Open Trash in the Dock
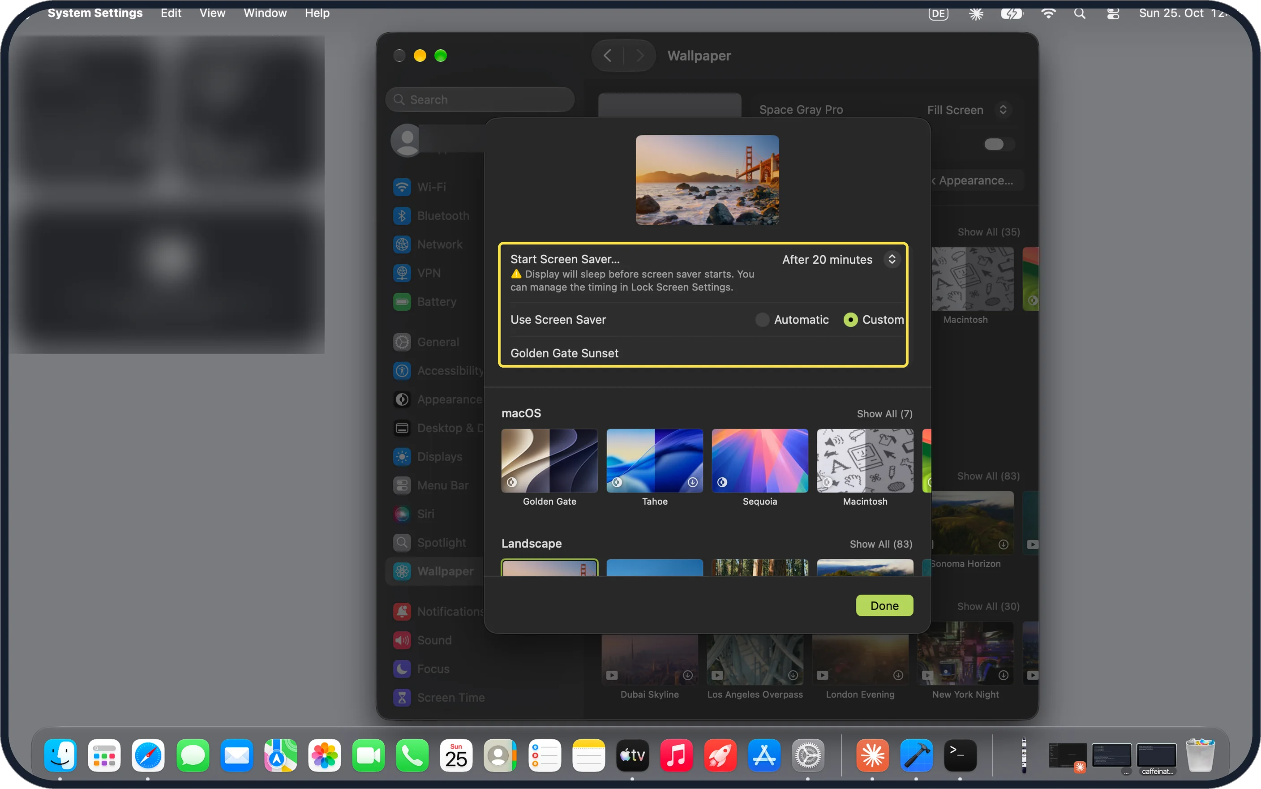The height and width of the screenshot is (789, 1261). [x=1200, y=755]
